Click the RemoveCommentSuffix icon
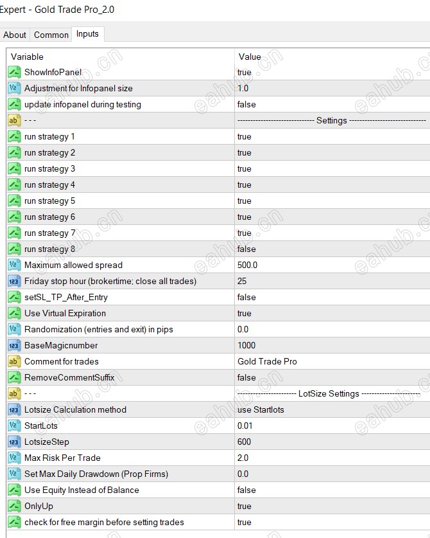 14,378
